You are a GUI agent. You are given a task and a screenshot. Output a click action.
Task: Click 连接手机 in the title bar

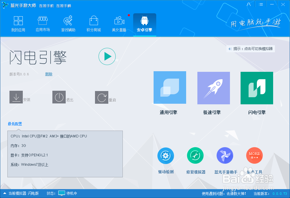pyautogui.click(x=46, y=6)
